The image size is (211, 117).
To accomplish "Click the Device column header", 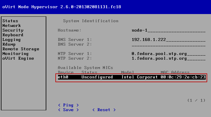I will [66, 72].
